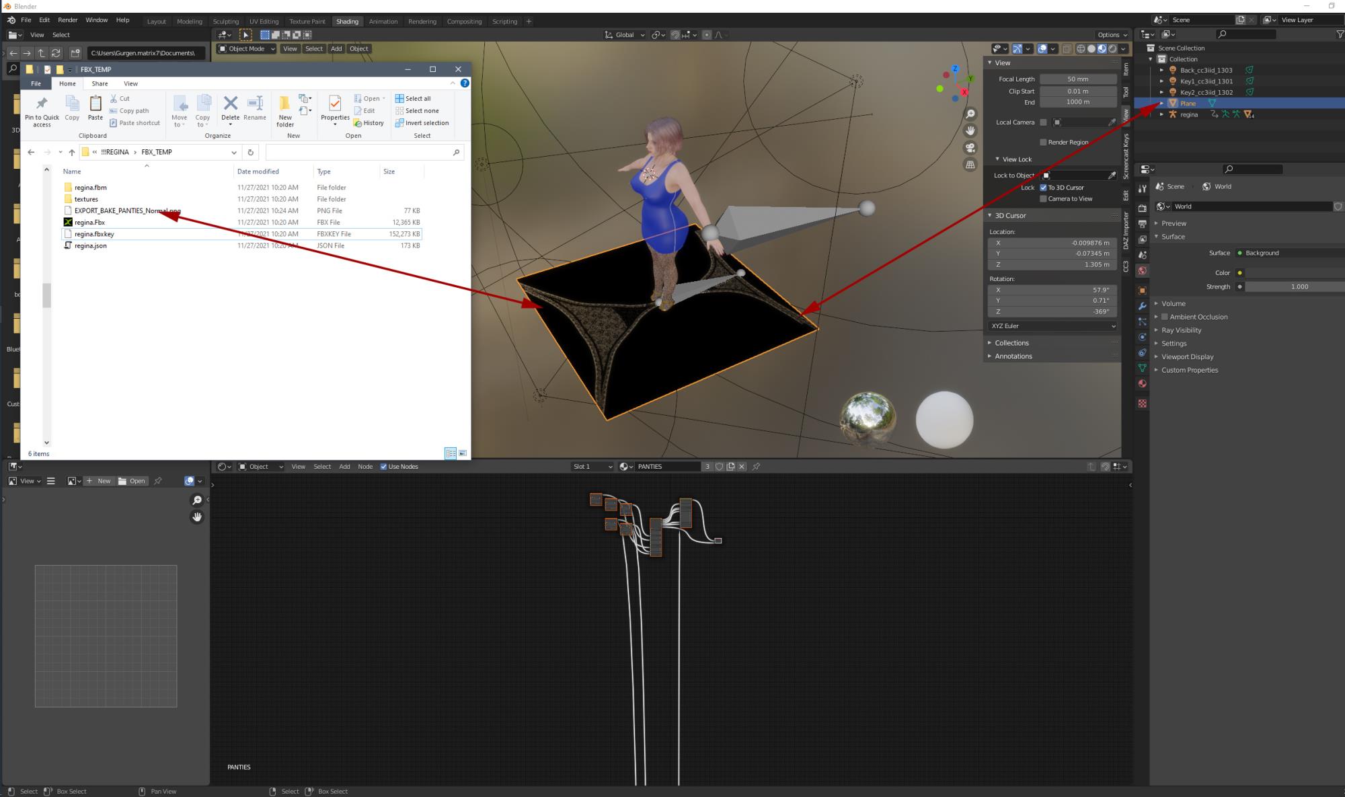Click the Add button in viewport header
This screenshot has width=1345, height=797.
(x=336, y=48)
